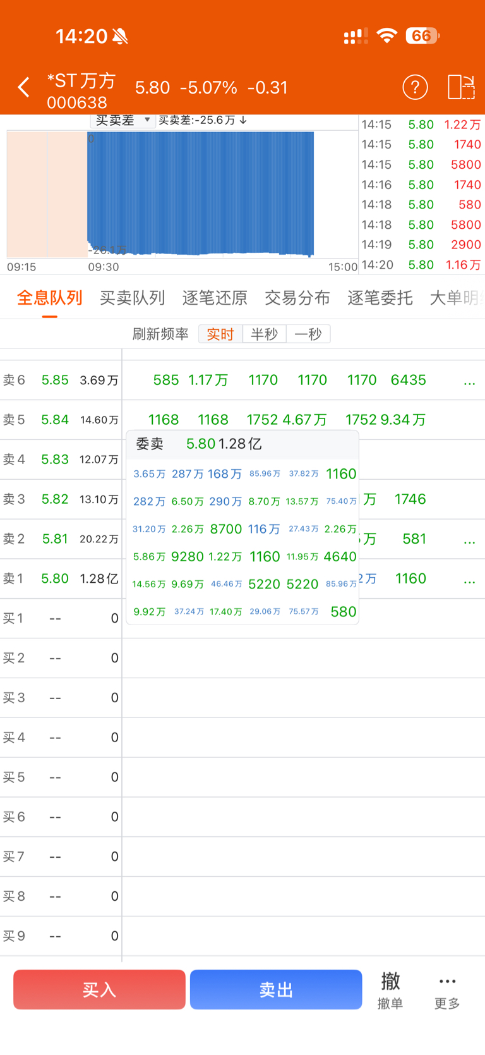
Task: Select 实时 refresh frequency
Action: 220,334
